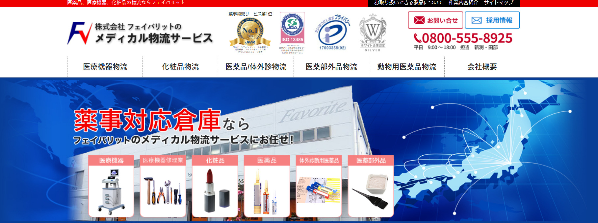
Task: Click the Favorite FV logo icon
Action: click(80, 33)
